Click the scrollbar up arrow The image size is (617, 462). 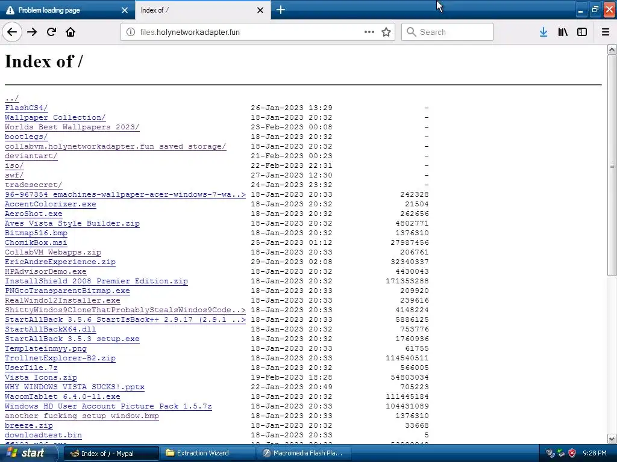pyautogui.click(x=612, y=49)
